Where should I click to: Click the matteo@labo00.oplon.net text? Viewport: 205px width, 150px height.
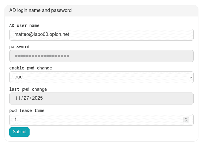(x=42, y=35)
